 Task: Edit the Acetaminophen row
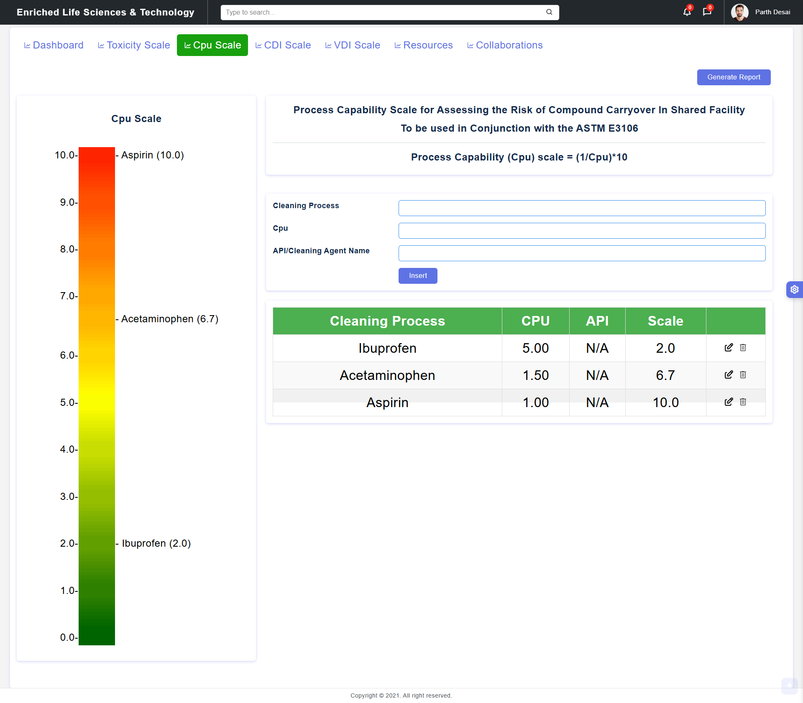click(x=729, y=375)
